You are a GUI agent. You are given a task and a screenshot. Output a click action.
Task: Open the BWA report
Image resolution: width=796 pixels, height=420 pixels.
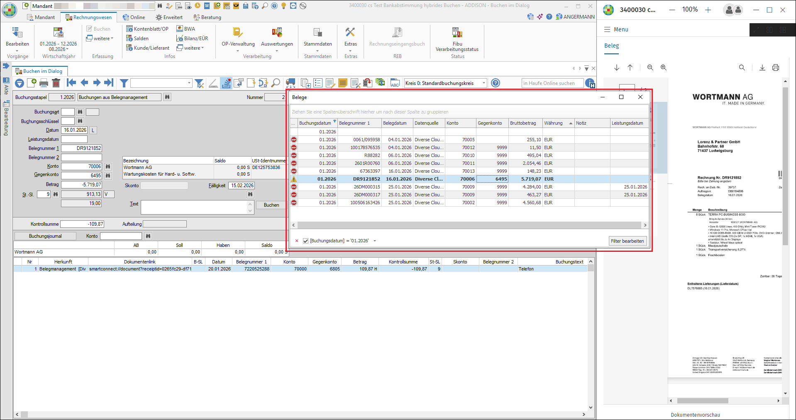point(186,29)
